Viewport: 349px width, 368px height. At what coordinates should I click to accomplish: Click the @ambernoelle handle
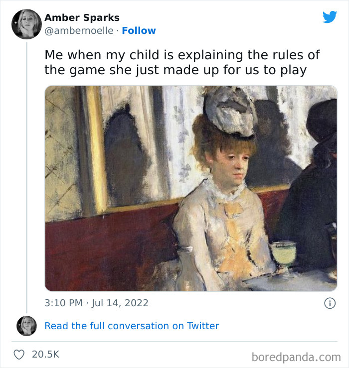tap(79, 30)
